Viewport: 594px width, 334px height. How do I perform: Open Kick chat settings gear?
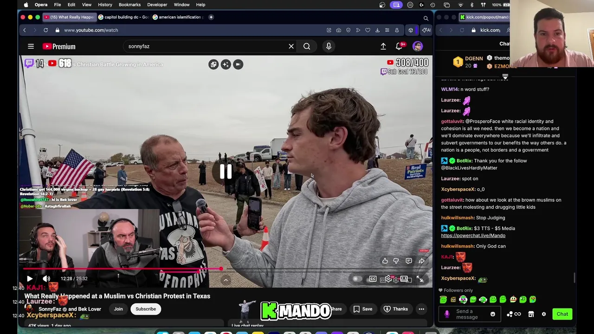point(543,315)
